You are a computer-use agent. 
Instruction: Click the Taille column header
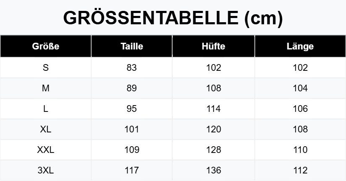(132, 47)
